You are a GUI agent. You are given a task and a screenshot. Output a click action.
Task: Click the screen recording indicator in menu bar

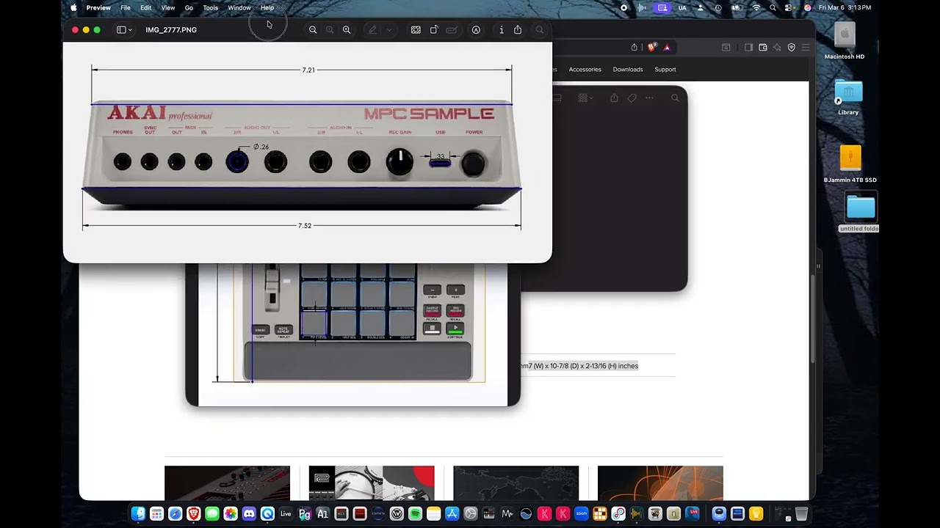tap(623, 8)
